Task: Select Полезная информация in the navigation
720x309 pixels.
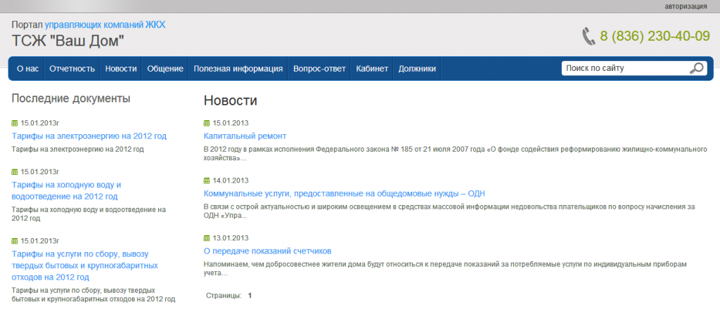Action: pos(238,69)
